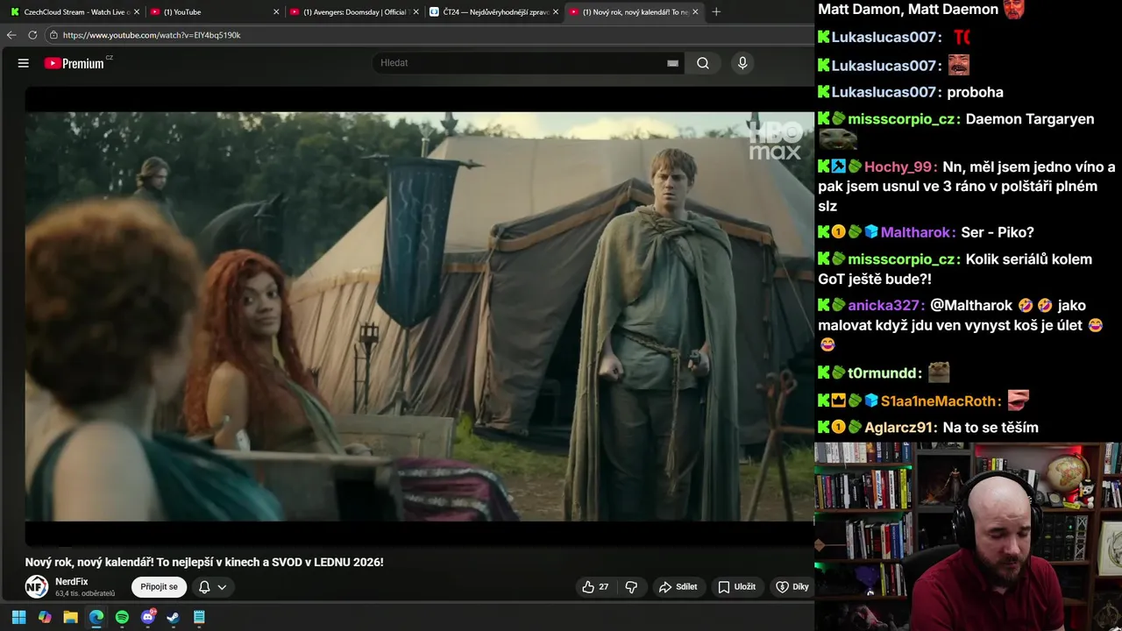View site information icon in address bar
This screenshot has width=1122, height=631.
coord(53,35)
